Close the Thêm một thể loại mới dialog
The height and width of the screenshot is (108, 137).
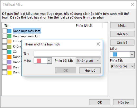tap(98, 44)
